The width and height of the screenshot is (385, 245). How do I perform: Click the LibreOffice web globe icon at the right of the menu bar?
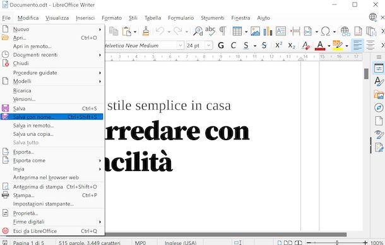[x=373, y=17]
